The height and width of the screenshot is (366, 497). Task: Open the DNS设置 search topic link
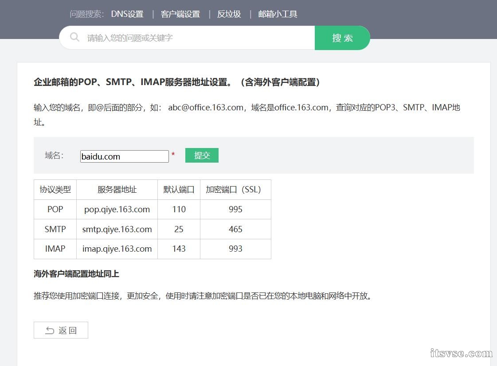(127, 14)
